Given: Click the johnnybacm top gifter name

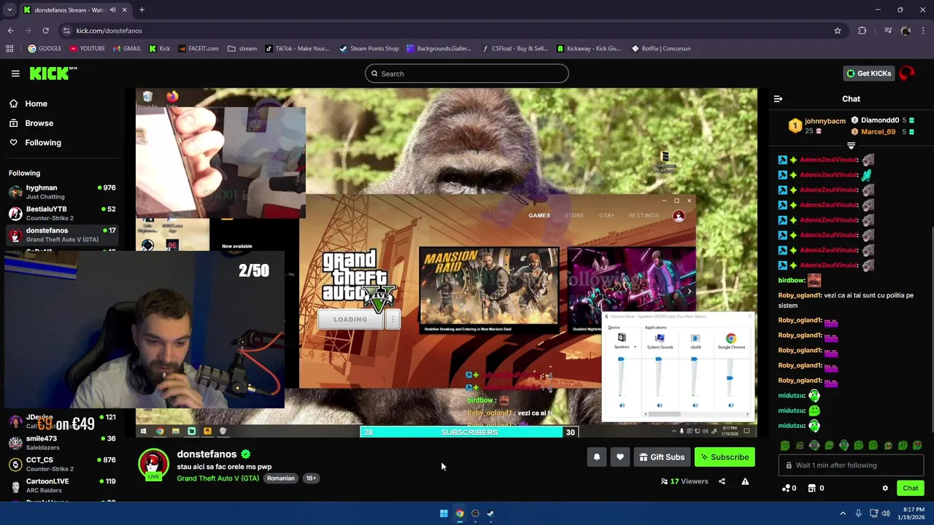Looking at the screenshot, I should pyautogui.click(x=825, y=121).
